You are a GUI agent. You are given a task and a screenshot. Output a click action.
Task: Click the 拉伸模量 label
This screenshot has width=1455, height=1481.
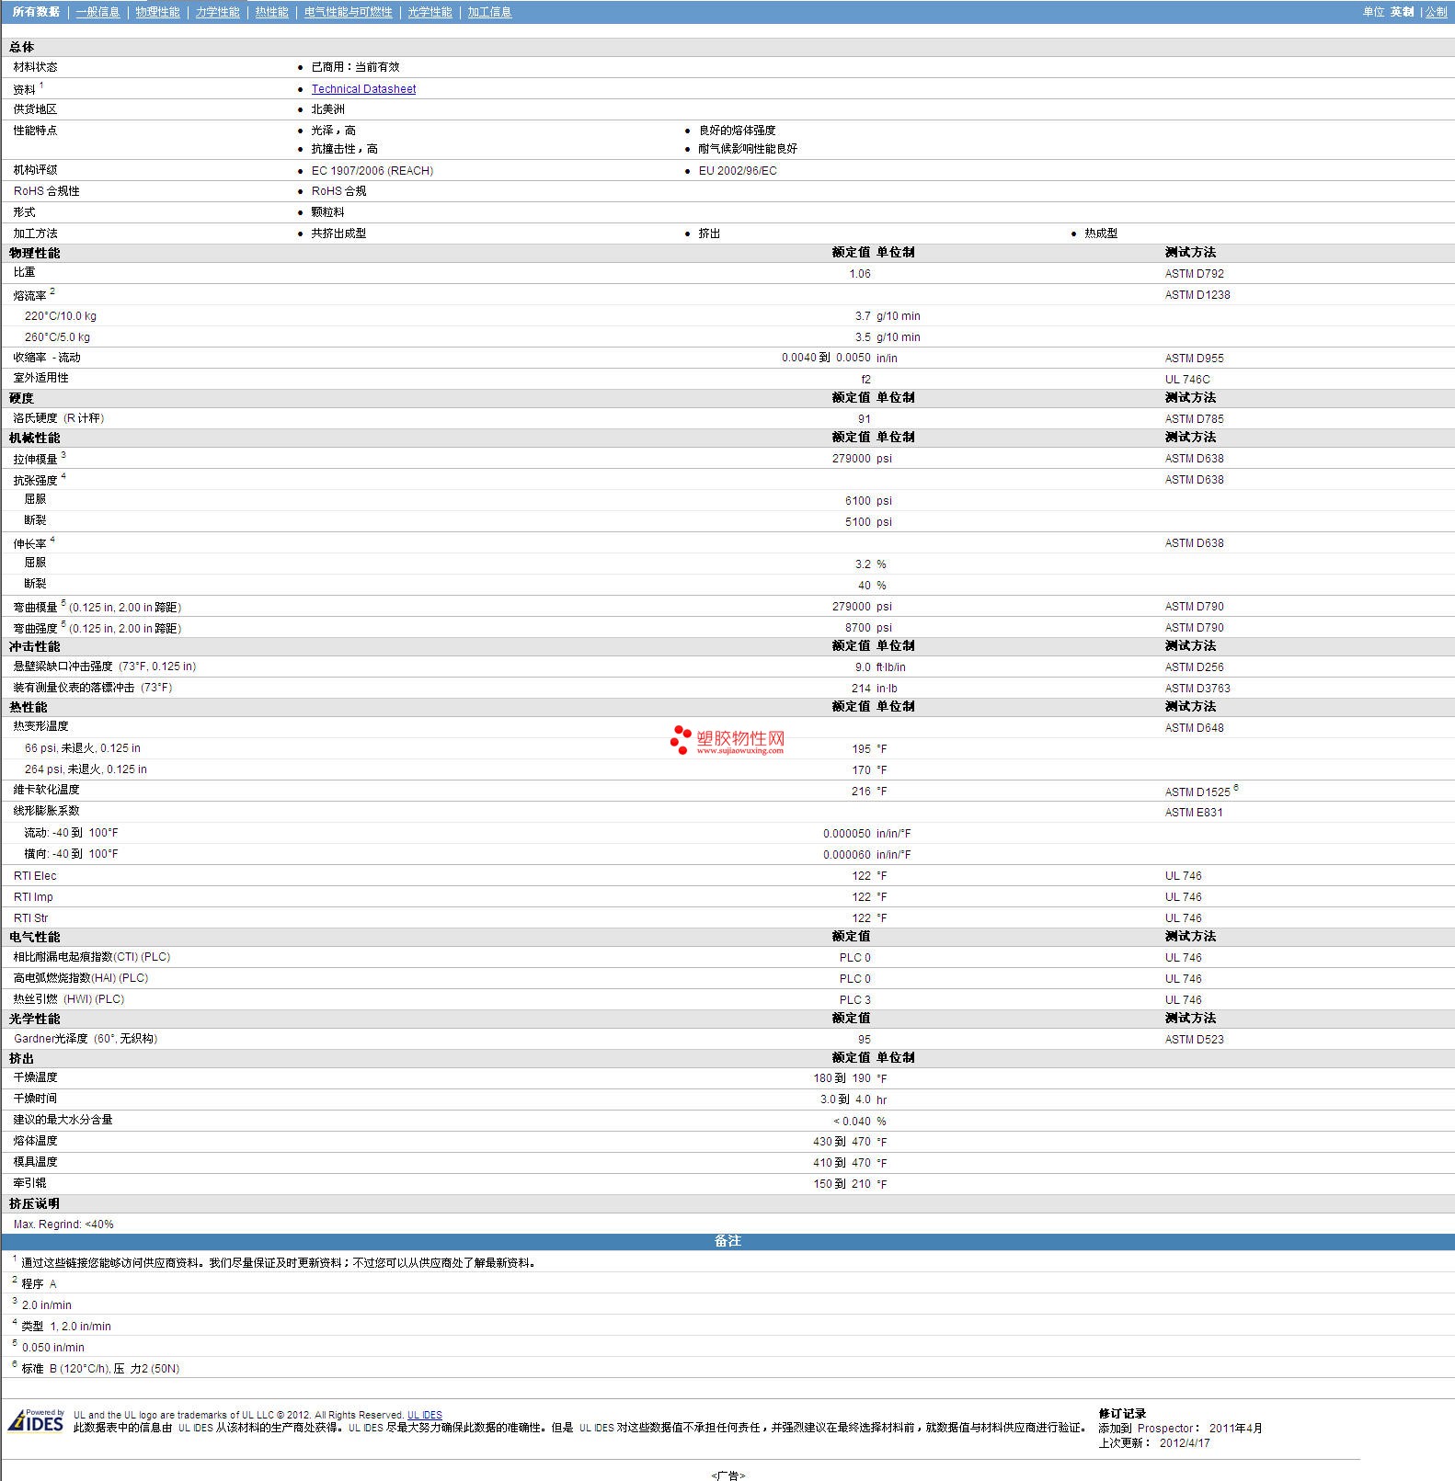pyautogui.click(x=36, y=459)
